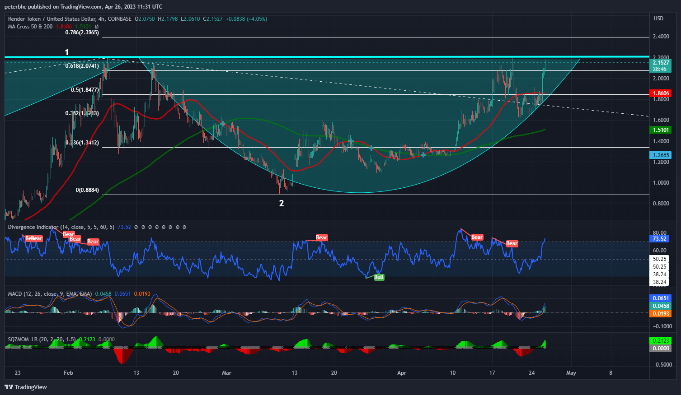Click the Apr label on the time axis

(401, 373)
